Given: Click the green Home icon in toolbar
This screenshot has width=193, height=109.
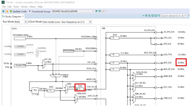Looking at the screenshot, I should tap(3, 11).
